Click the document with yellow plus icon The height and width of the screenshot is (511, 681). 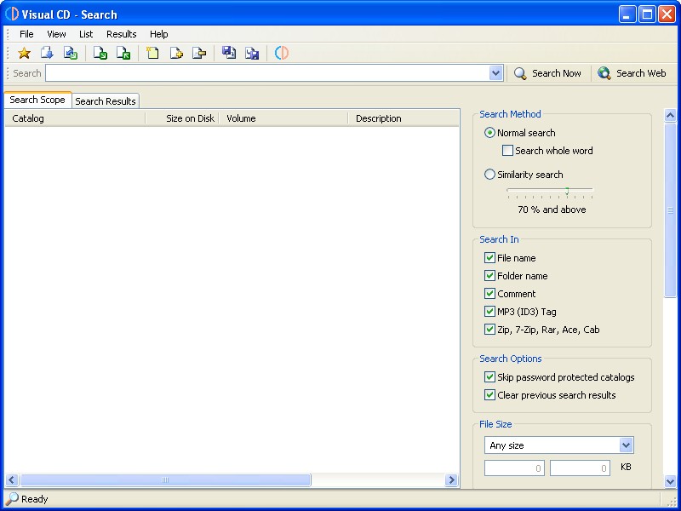[176, 54]
